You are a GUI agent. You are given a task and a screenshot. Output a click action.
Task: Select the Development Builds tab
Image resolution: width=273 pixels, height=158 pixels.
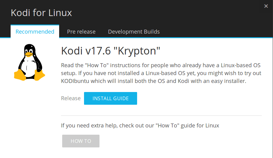[x=134, y=31]
